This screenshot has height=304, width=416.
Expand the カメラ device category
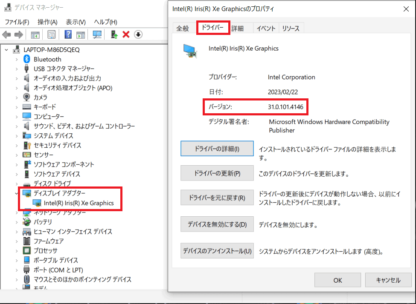pyautogui.click(x=17, y=98)
